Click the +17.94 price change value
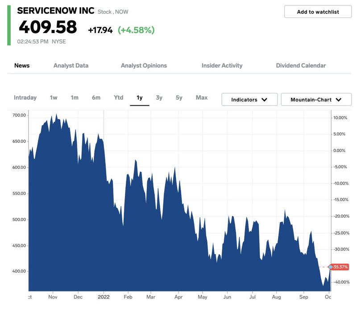This screenshot has height=314, width=357. [x=100, y=30]
